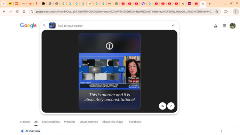This screenshot has height=135, width=240.
Task: Switch to the Google Finance chart tab
Action: coord(90,4)
